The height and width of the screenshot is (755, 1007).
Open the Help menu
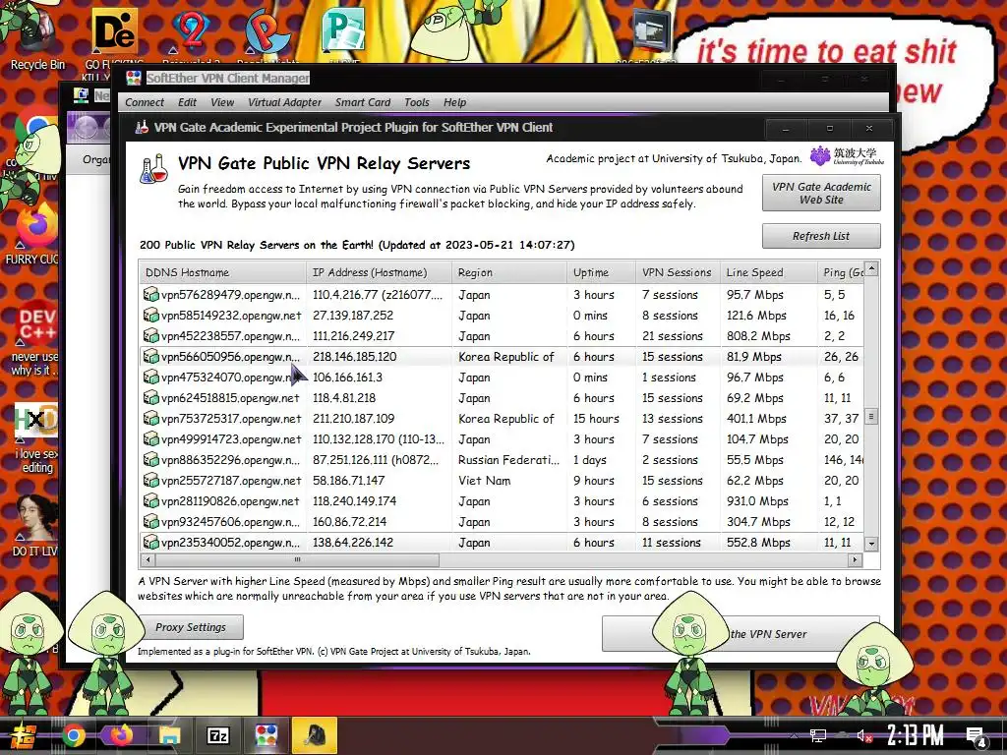pos(454,102)
